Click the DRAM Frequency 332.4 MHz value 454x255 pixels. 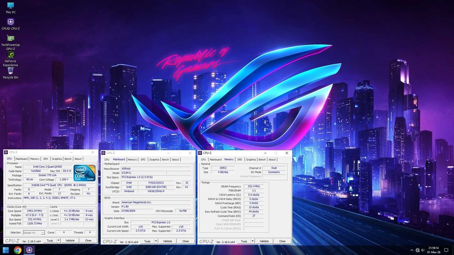pyautogui.click(x=254, y=186)
